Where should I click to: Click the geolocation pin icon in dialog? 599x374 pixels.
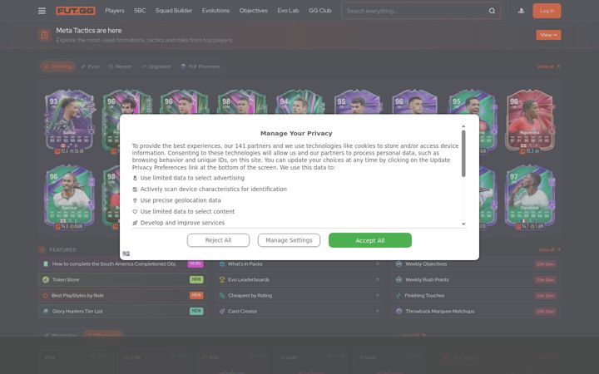click(x=135, y=200)
